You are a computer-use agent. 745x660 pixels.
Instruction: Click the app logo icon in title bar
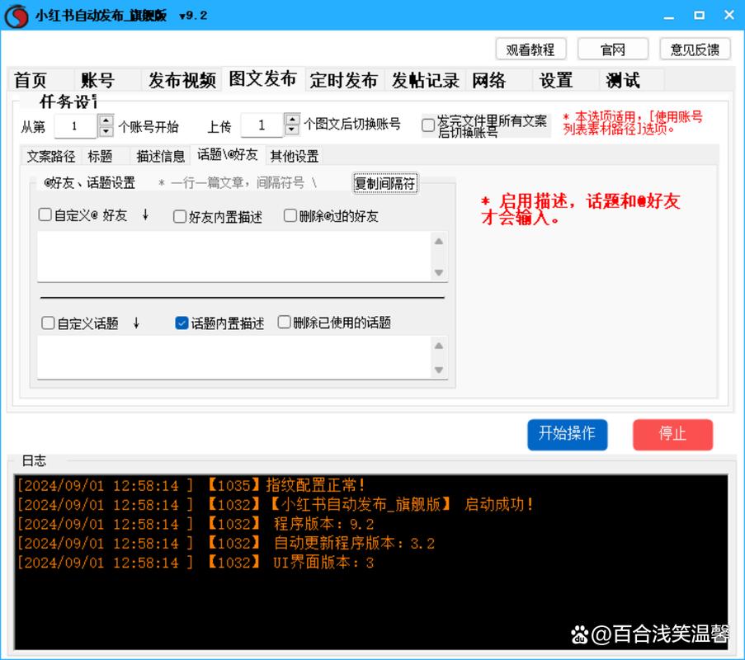point(17,16)
